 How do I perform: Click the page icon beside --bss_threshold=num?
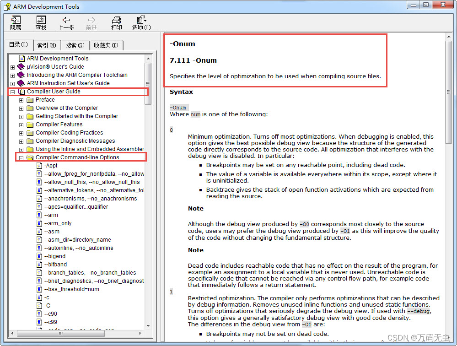(40, 289)
